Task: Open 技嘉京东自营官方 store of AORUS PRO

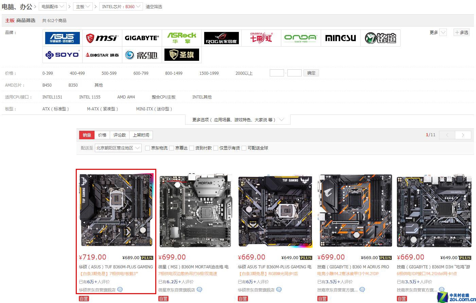Action: pyautogui.click(x=337, y=290)
